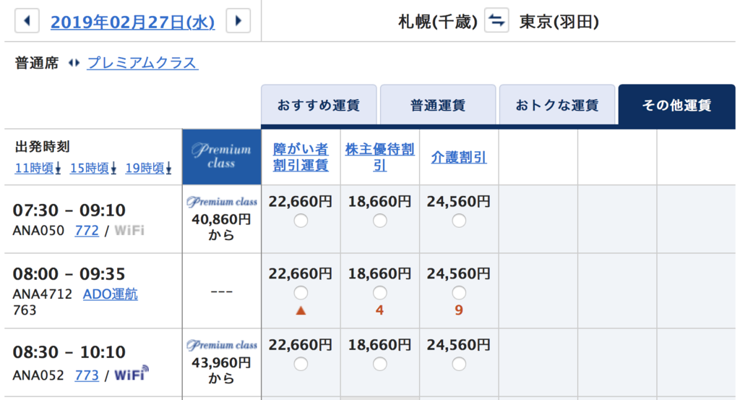This screenshot has width=740, height=400.
Task: Click 08:30 – 10:10 departure time
Action: coord(69,352)
